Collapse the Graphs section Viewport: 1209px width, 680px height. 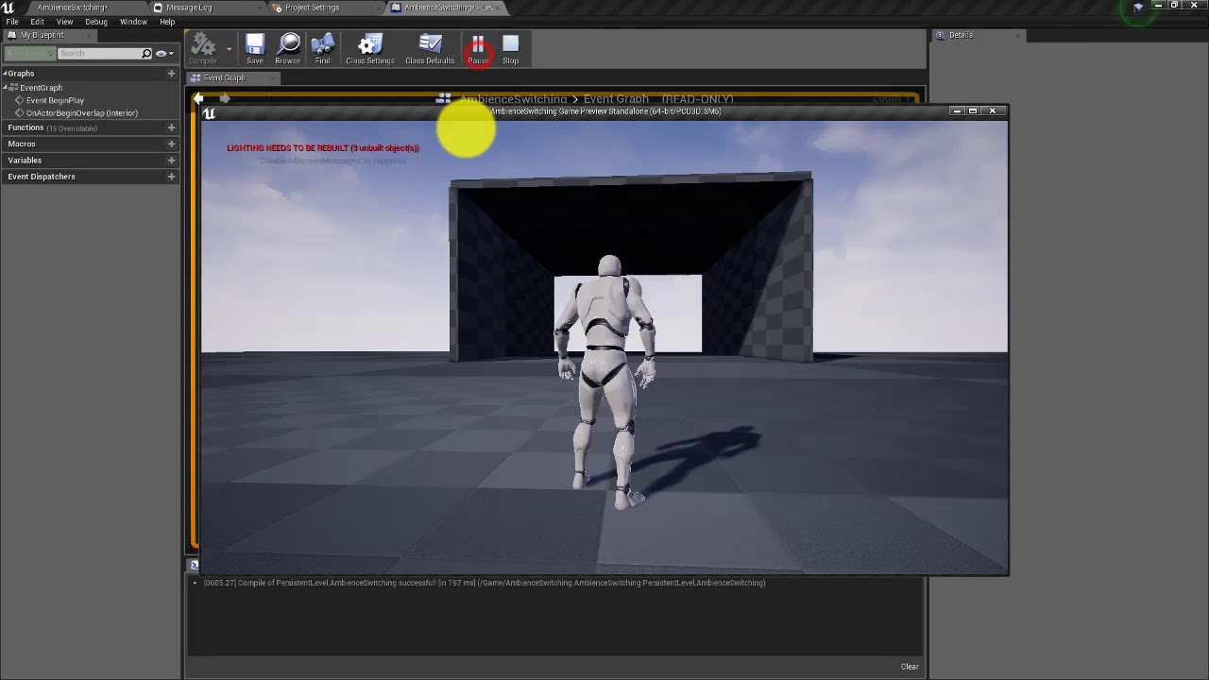[5, 74]
